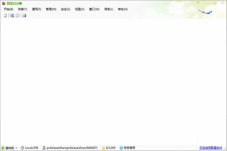
Task: Click the pc6xiazaizhan user status text
Action: pos(72,148)
